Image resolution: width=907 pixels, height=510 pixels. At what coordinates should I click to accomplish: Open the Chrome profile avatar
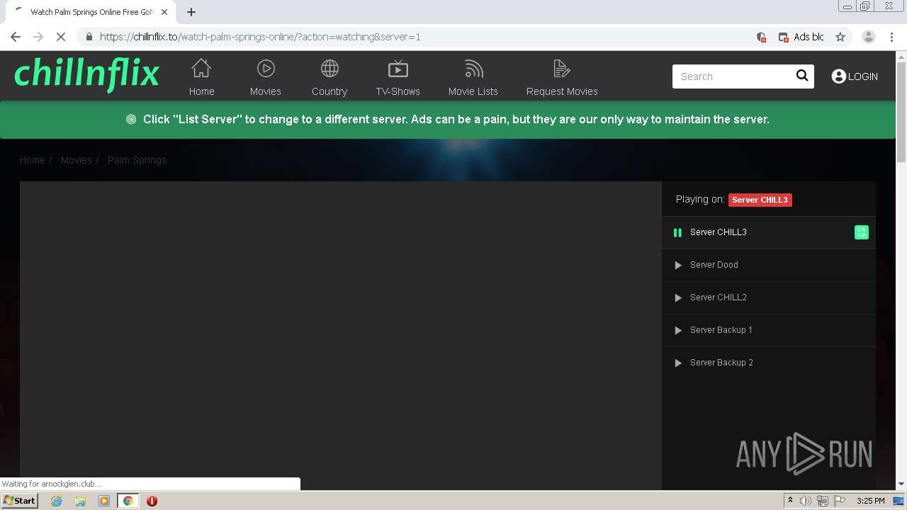pyautogui.click(x=869, y=37)
